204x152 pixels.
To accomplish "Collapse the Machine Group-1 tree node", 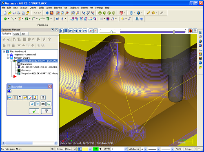I will point(4,51).
